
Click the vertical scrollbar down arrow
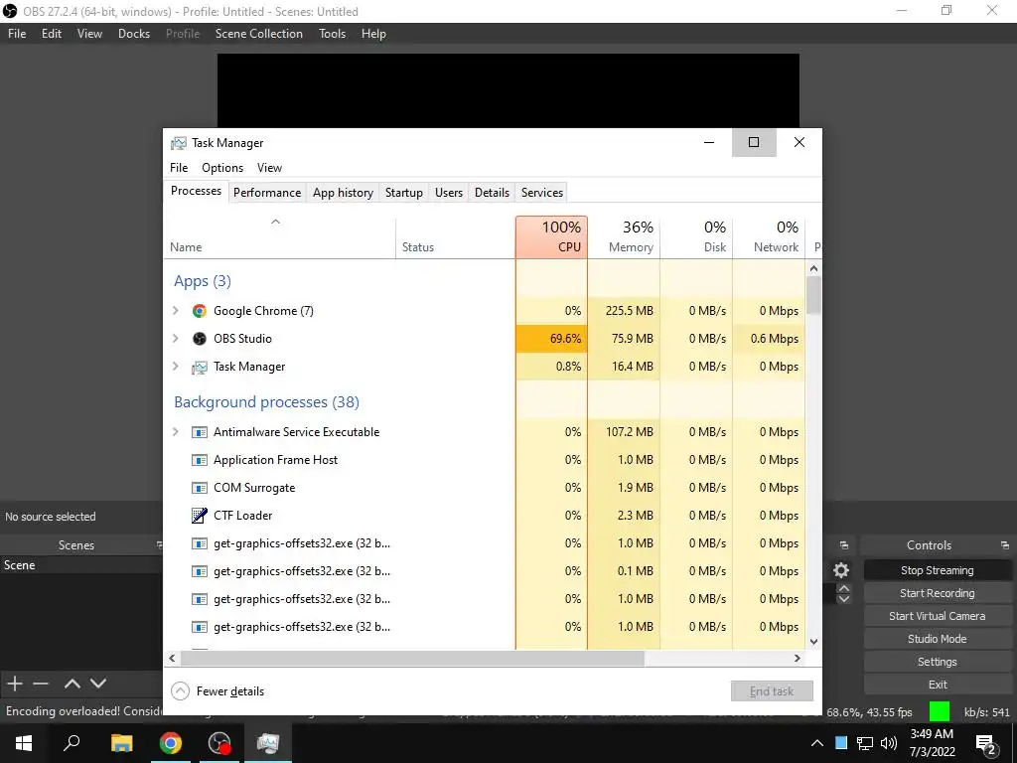click(814, 642)
